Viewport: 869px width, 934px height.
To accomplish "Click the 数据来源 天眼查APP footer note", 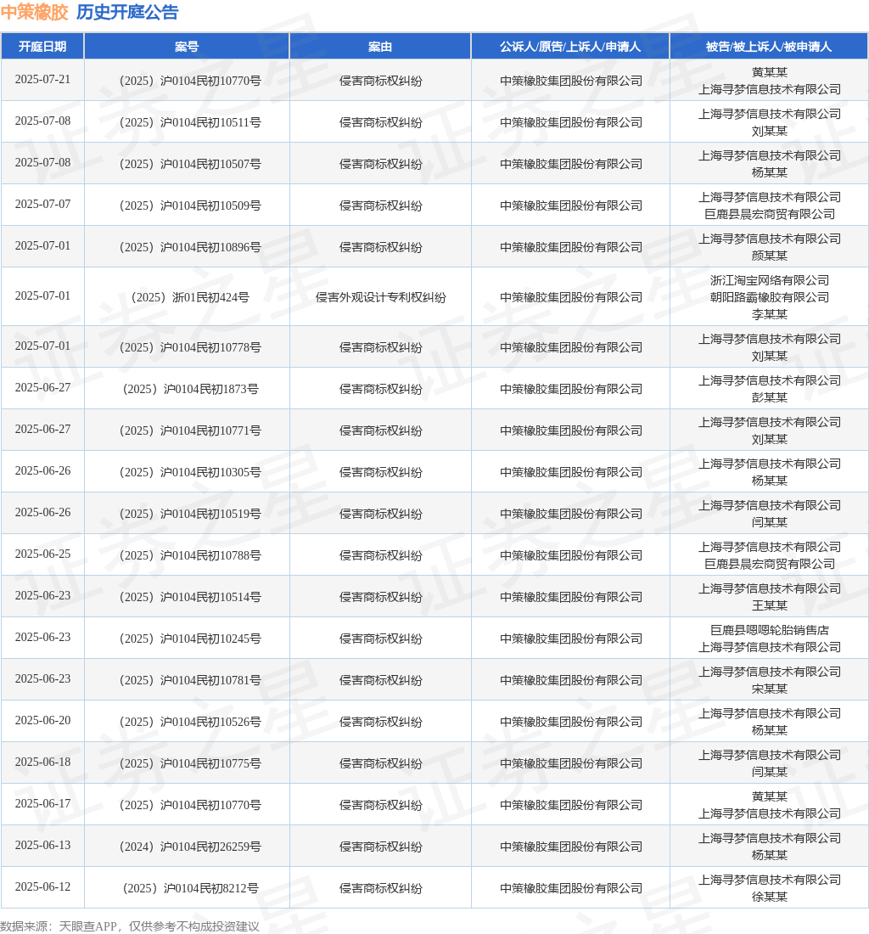I will tap(130, 926).
